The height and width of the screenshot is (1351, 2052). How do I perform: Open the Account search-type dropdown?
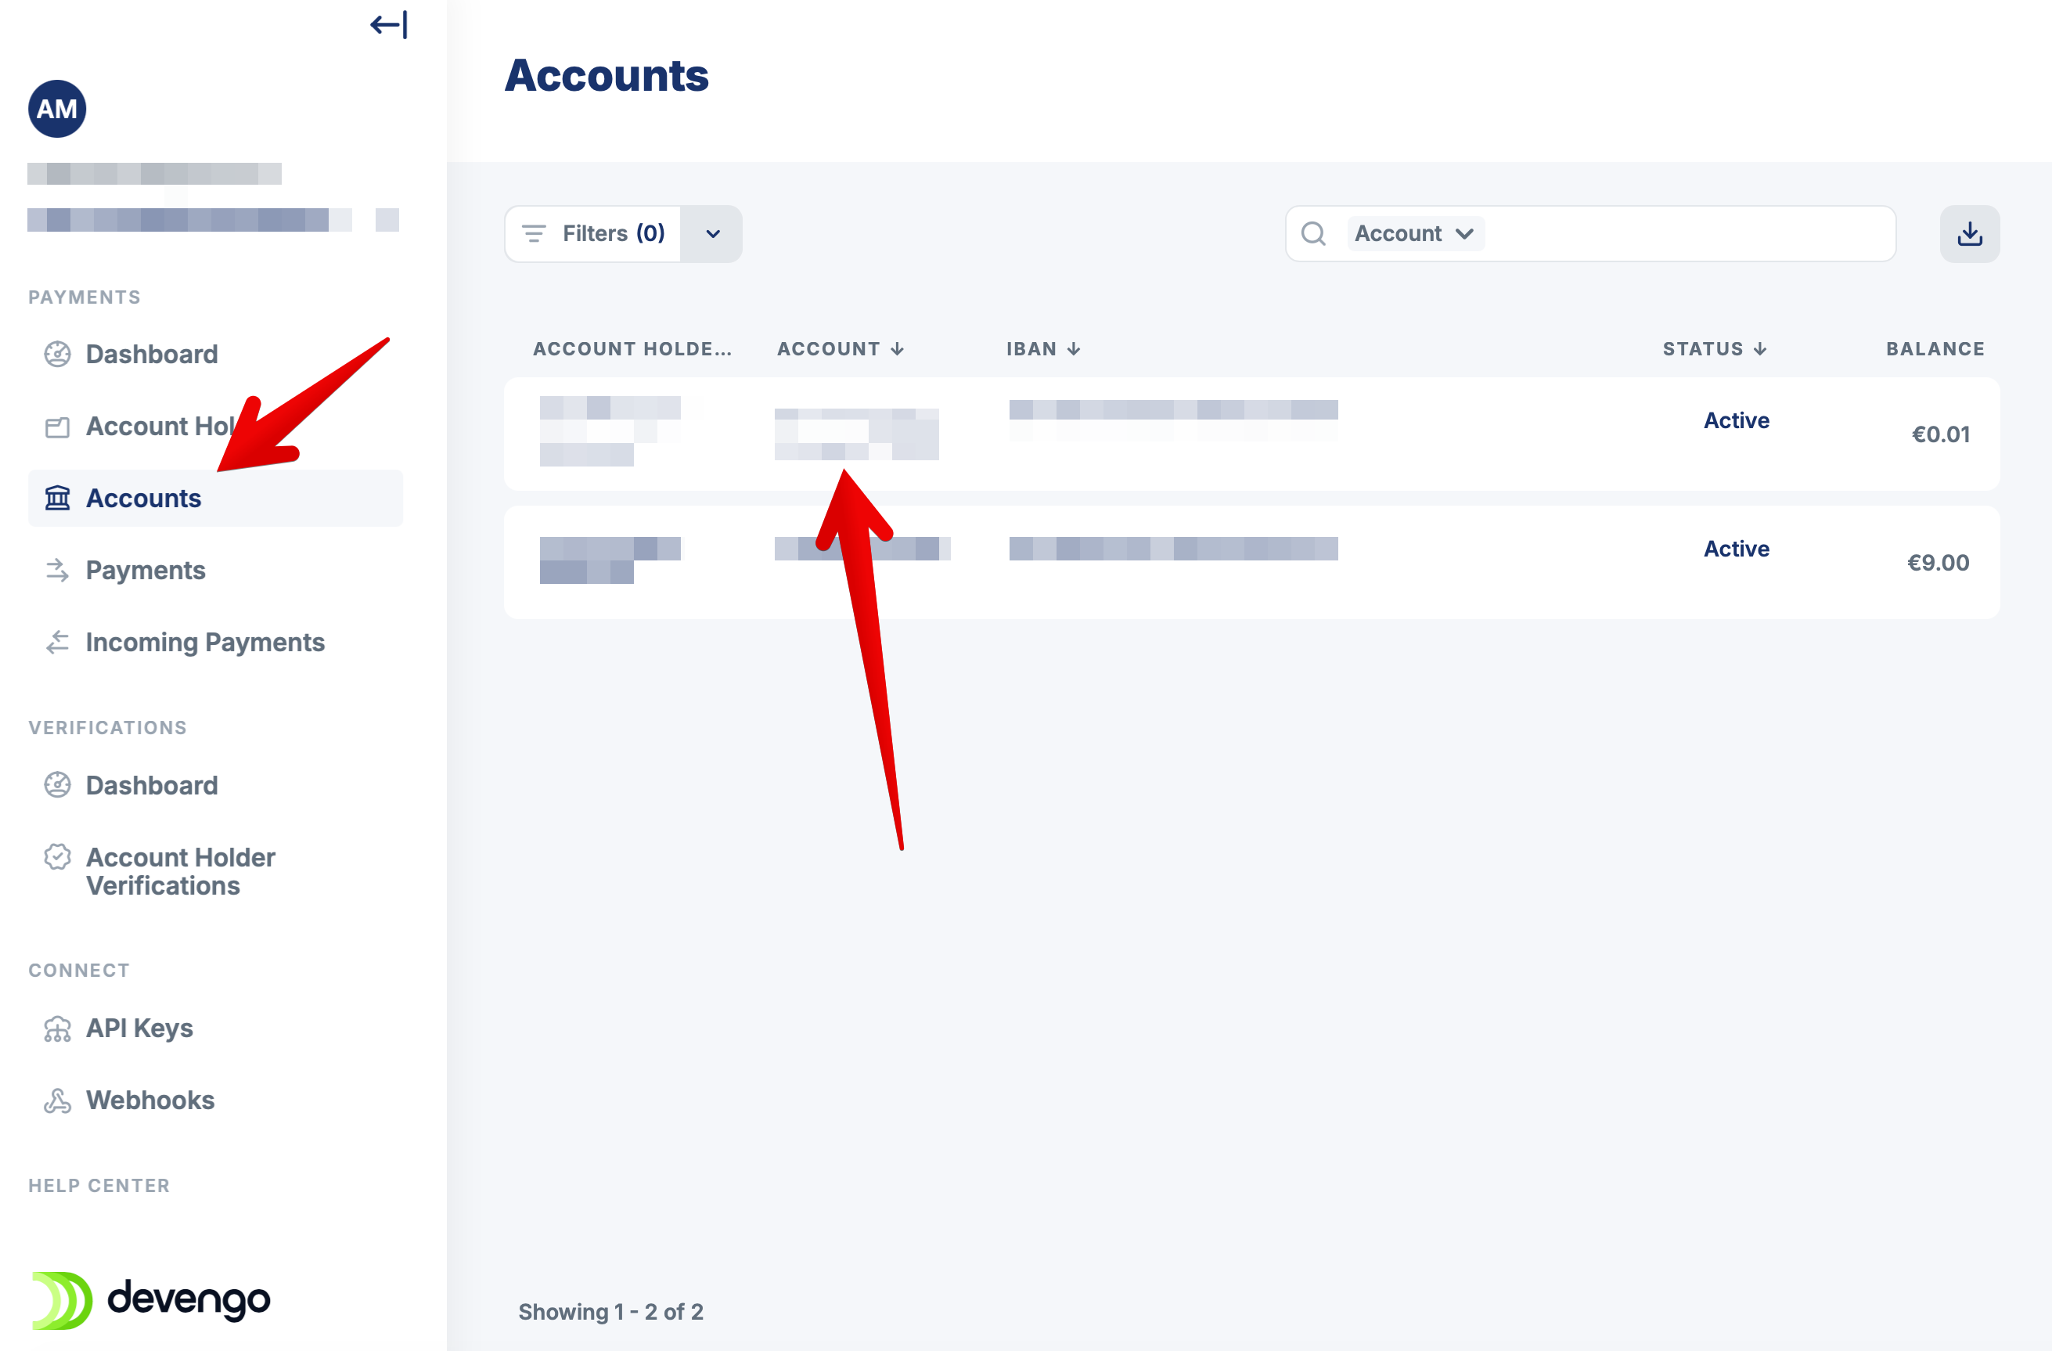click(1414, 233)
